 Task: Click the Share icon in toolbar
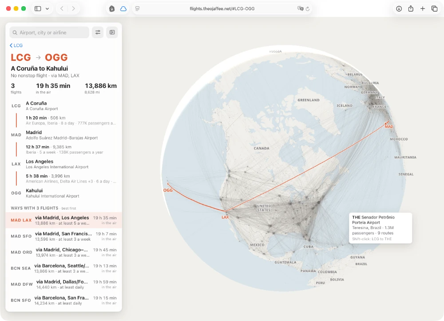[x=411, y=8]
